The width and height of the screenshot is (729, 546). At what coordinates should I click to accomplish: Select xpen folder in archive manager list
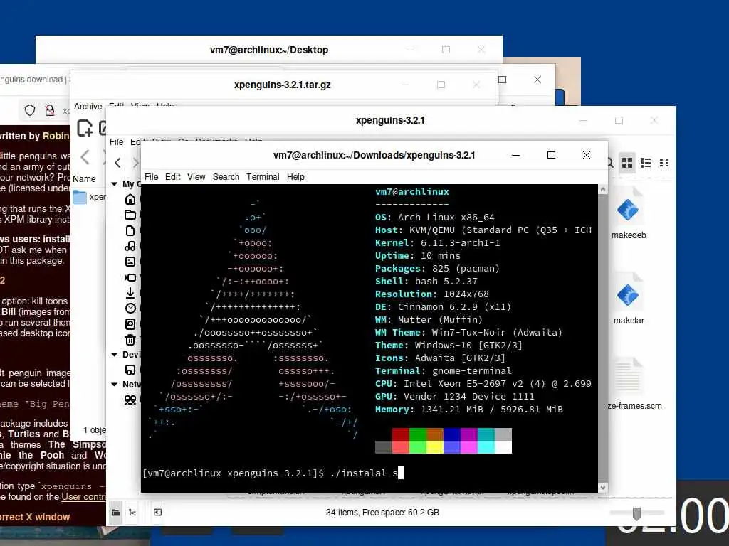point(90,197)
